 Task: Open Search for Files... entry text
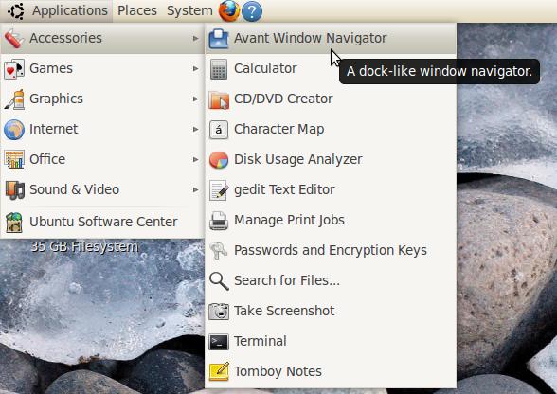(x=287, y=280)
